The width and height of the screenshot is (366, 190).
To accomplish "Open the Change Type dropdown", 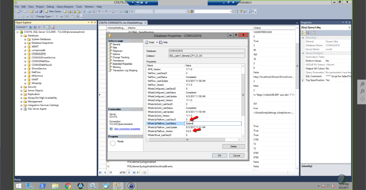I will (44, 16).
